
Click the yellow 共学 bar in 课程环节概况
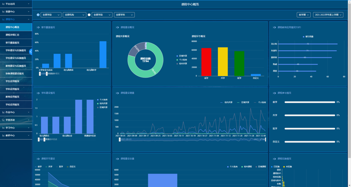click(223, 62)
